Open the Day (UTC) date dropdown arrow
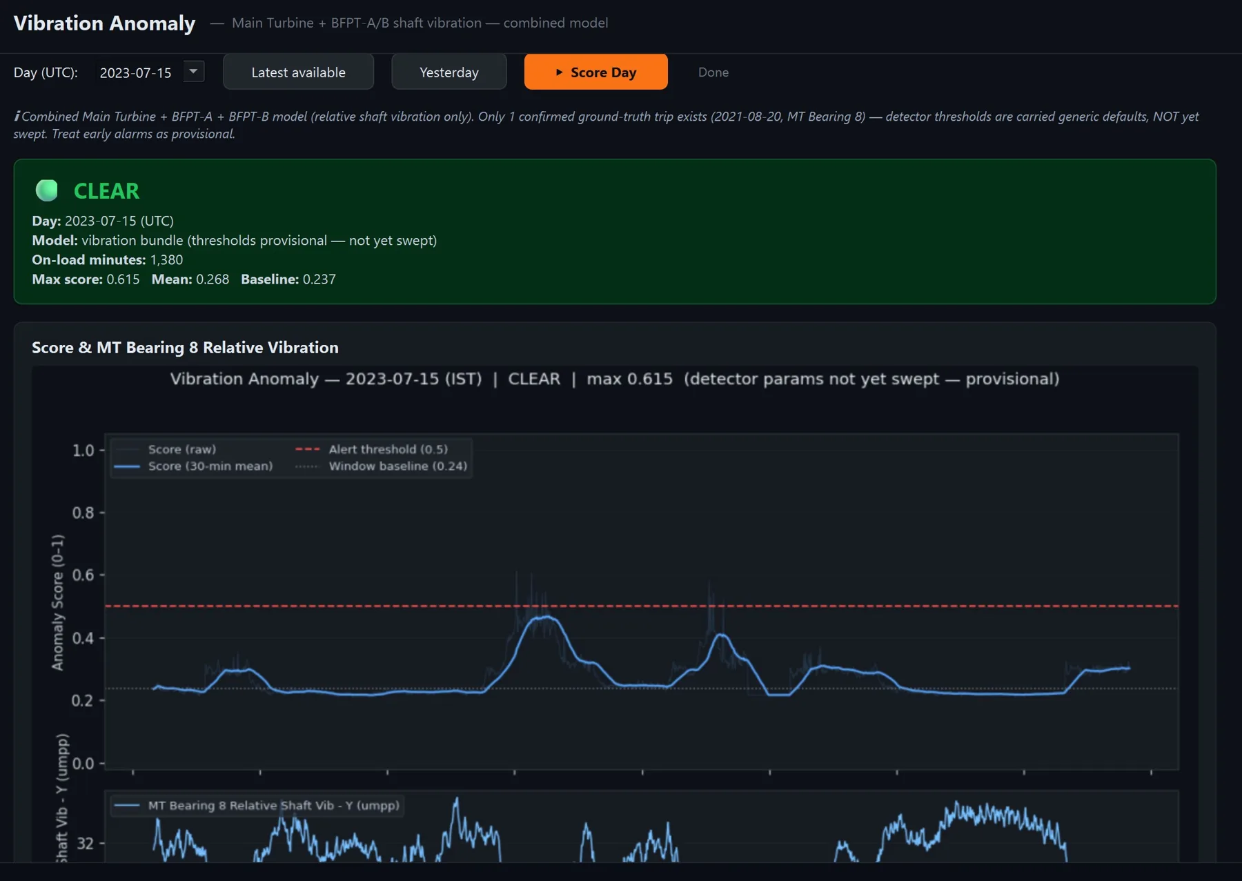Viewport: 1242px width, 881px height. point(194,71)
